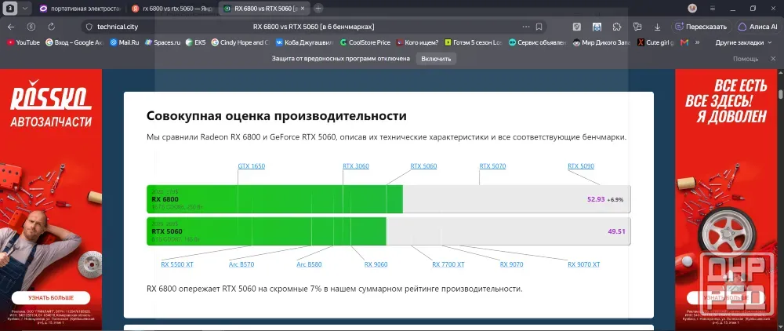
Task: Reload the current page
Action: click(x=52, y=27)
